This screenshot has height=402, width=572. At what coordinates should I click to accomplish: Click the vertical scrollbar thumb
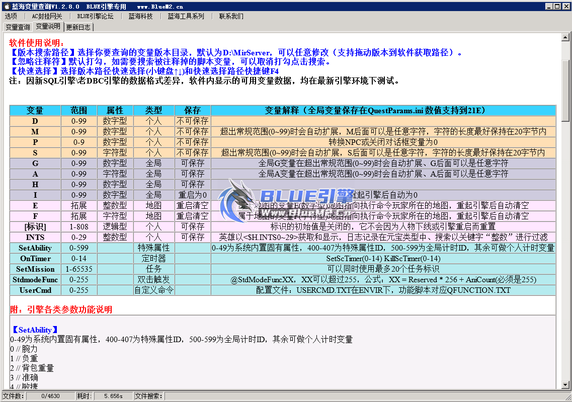(565, 81)
